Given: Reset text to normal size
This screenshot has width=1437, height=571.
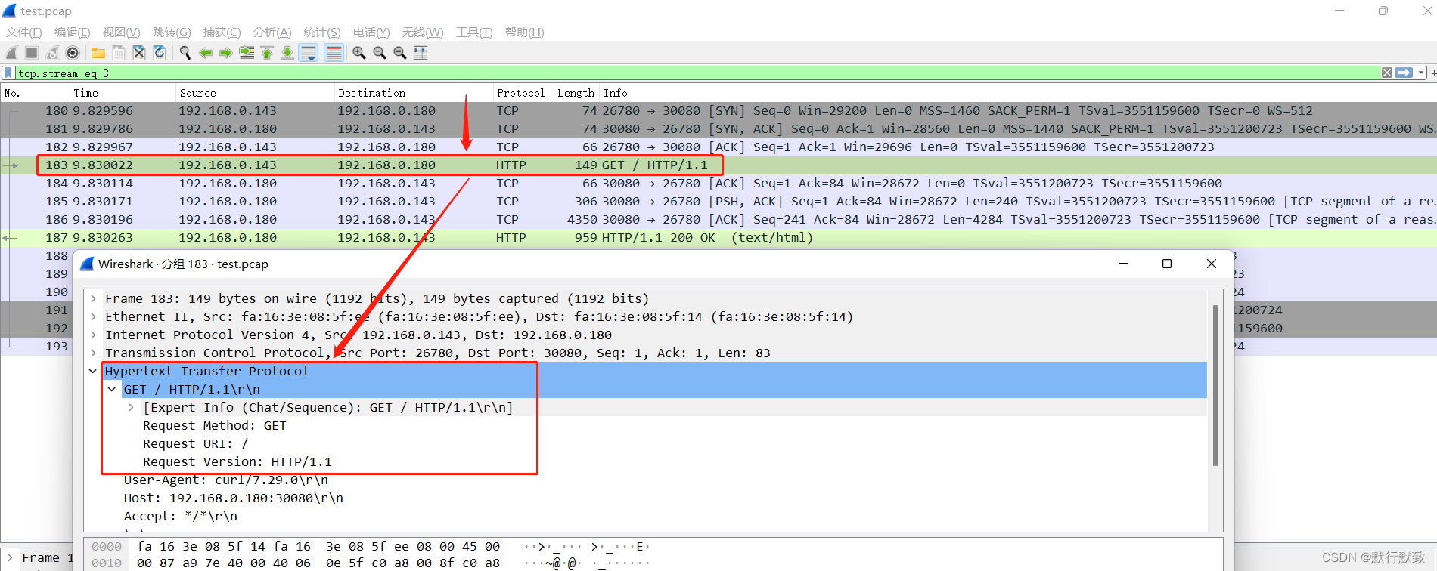Looking at the screenshot, I should coord(400,53).
